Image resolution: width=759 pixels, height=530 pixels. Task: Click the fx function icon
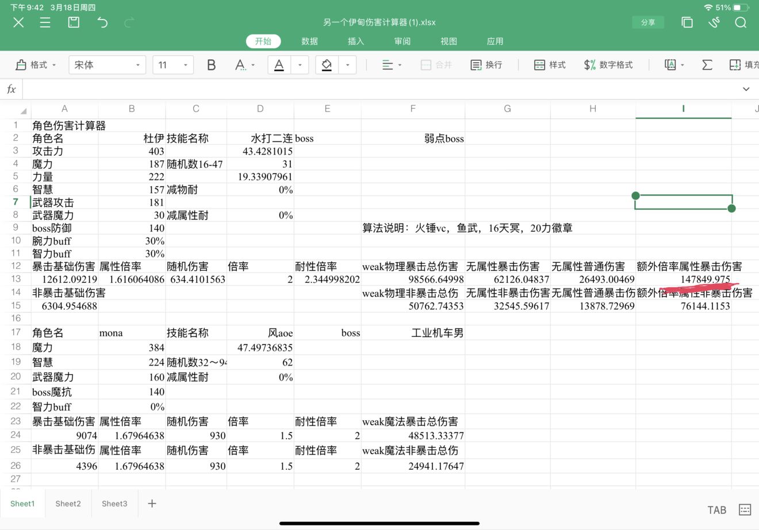pyautogui.click(x=11, y=89)
